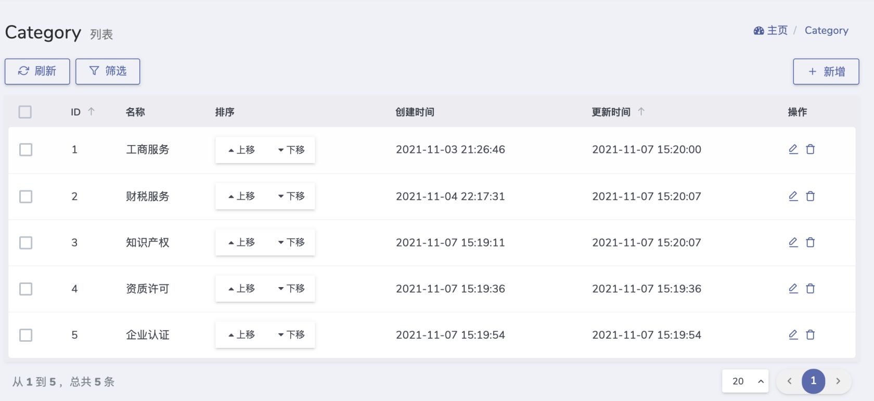Screen dimensions: 874x401
Task: Edit the 工商服务 row
Action: point(793,149)
